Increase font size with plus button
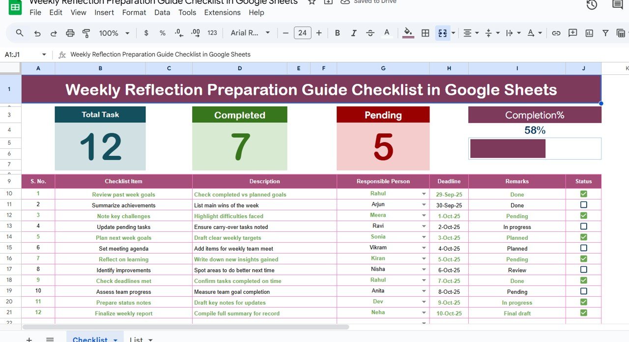Image resolution: width=629 pixels, height=342 pixels. coord(319,33)
